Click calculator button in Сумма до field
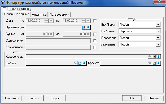This screenshot has width=166, height=104. click(x=88, y=34)
